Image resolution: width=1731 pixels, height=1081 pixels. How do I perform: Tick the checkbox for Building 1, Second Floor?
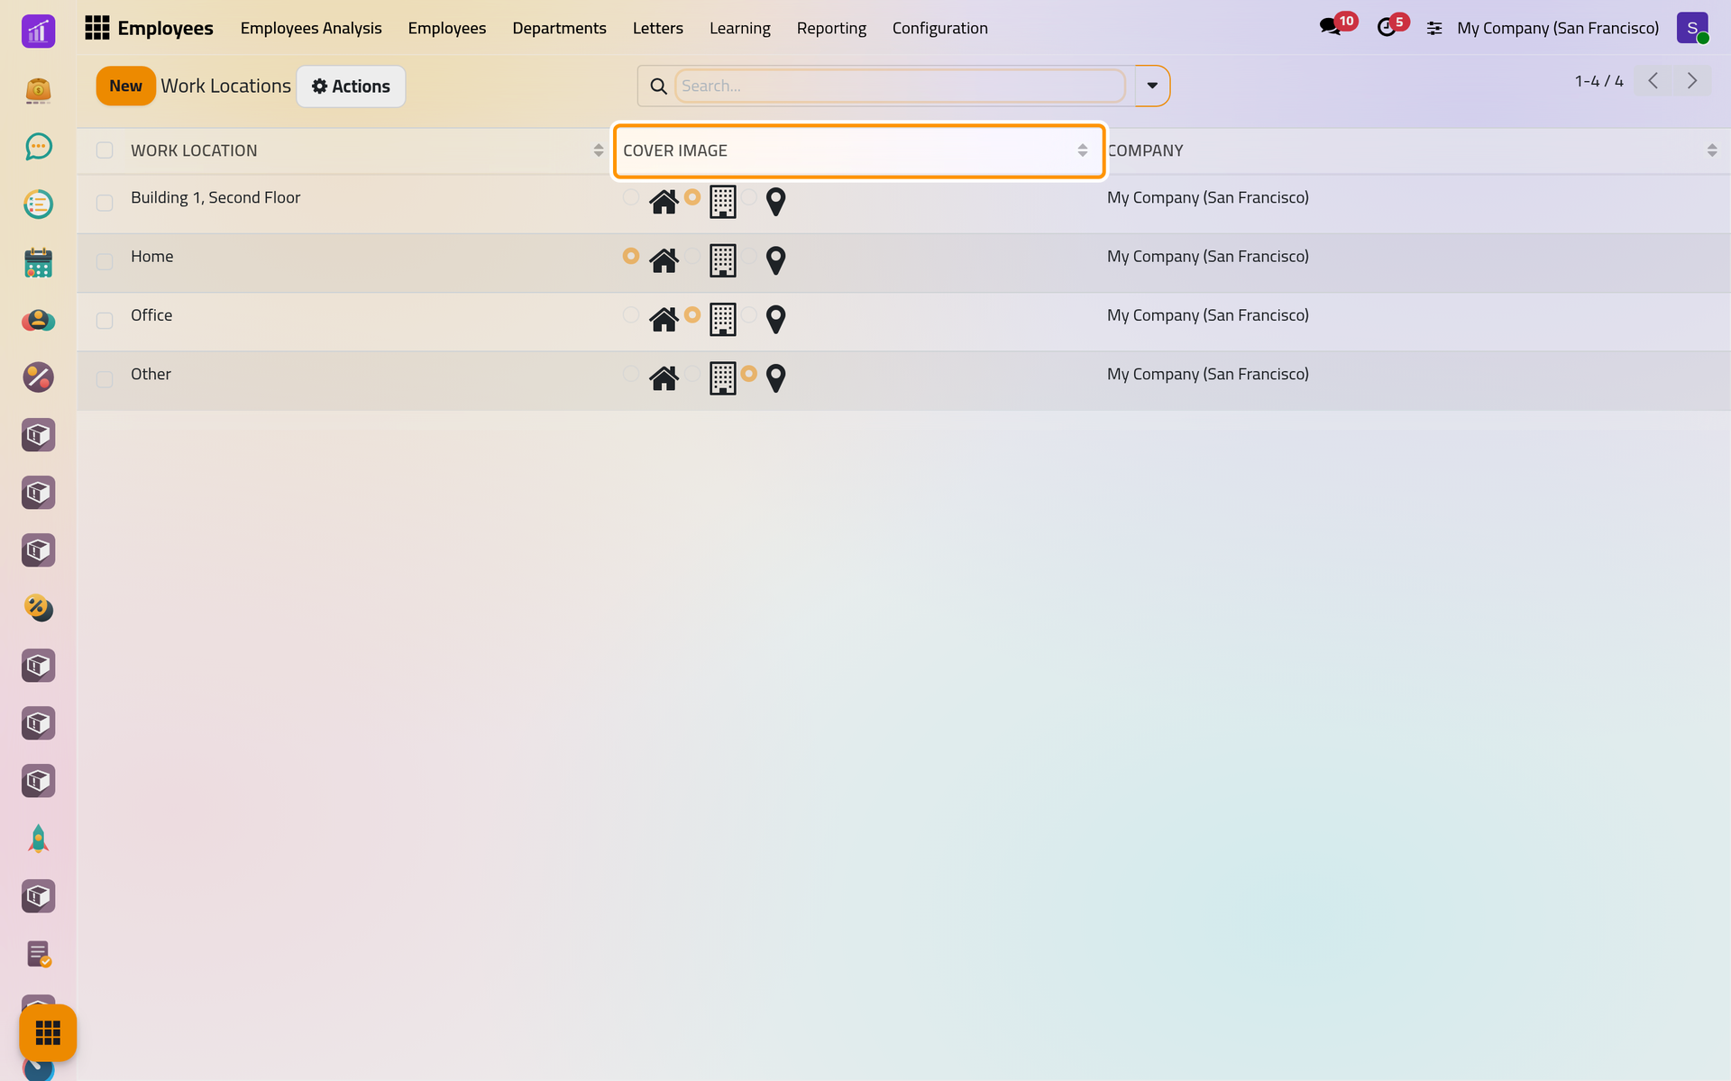point(105,203)
